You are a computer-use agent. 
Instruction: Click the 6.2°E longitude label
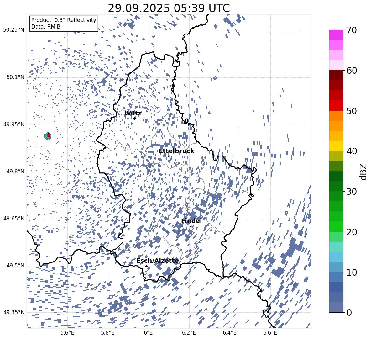pyautogui.click(x=189, y=333)
